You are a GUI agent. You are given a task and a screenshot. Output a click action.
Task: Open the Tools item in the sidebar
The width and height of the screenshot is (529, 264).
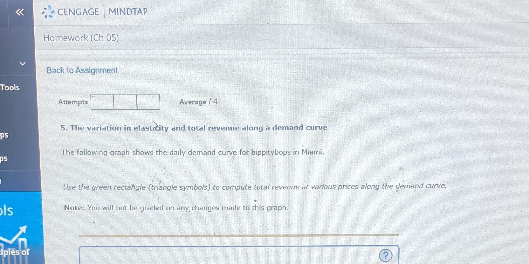10,88
